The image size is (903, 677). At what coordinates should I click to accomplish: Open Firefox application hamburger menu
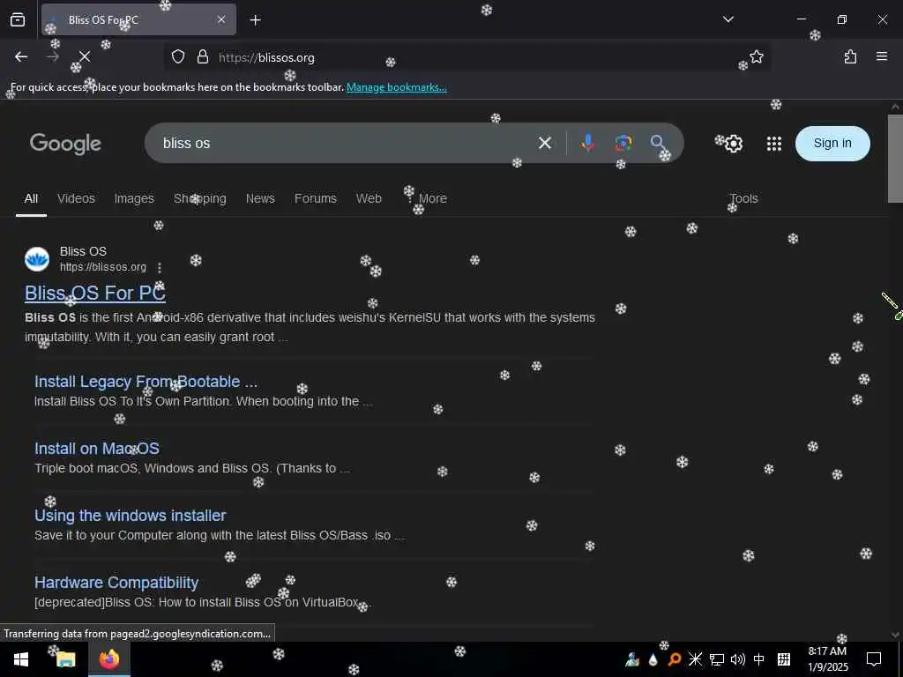[x=882, y=56]
